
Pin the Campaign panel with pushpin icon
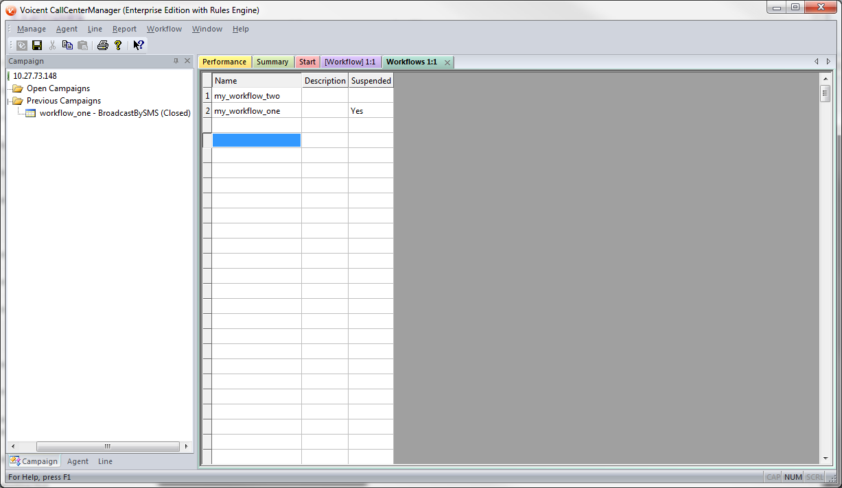pos(176,61)
